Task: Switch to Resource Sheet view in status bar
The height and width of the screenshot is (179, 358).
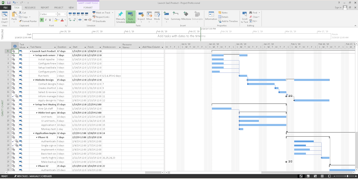Action: pos(322,176)
